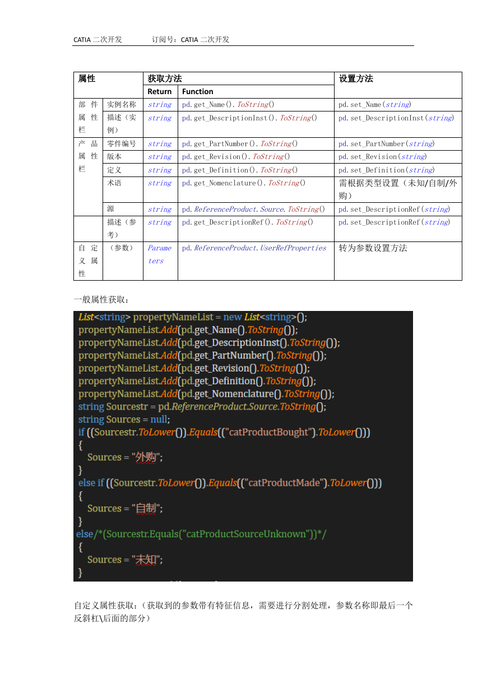This screenshot has width=487, height=688.
Task: Click 'pd.get_DescriptionInst().ToString()' in table
Action: [x=250, y=118]
